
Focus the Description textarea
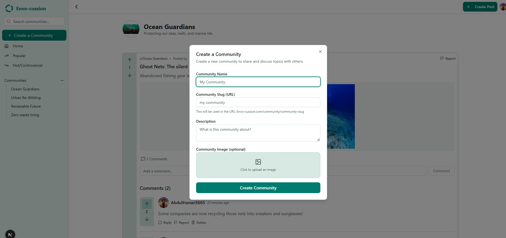258,133
